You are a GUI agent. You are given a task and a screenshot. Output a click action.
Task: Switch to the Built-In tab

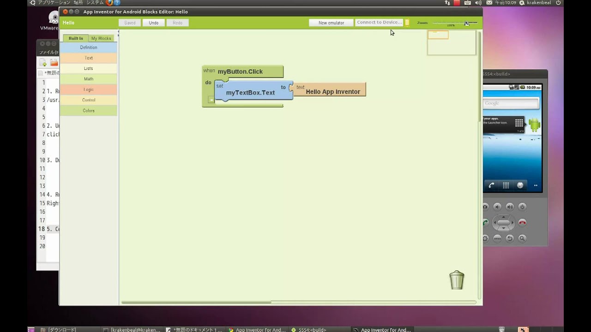click(x=76, y=38)
